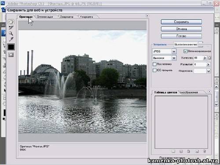Click web palette shift cube icon in color table
The height and width of the screenshot is (165, 220).
click(181, 151)
